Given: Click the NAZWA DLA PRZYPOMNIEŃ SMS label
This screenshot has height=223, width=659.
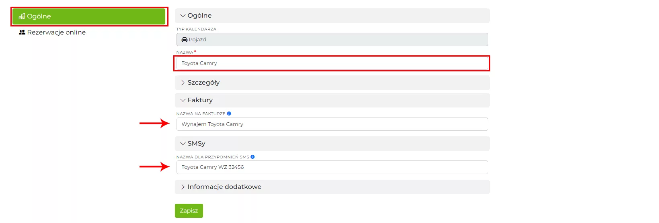Looking at the screenshot, I should coord(213,157).
